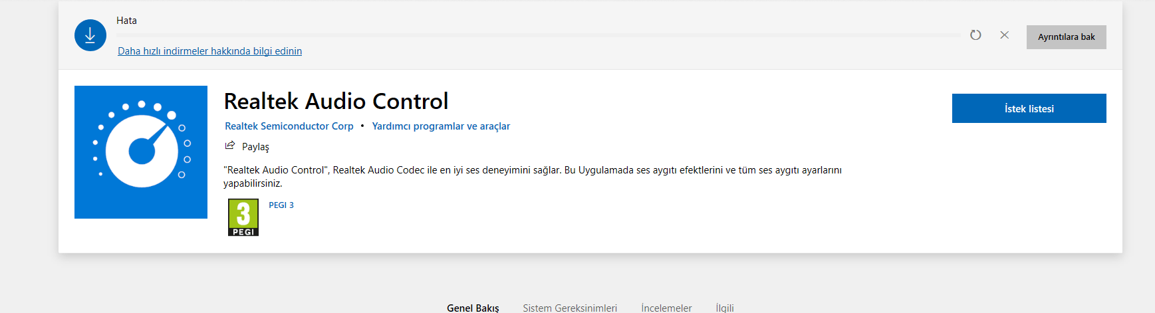Click the 'Paylaş' text label
This screenshot has width=1155, height=313.
[x=255, y=147]
